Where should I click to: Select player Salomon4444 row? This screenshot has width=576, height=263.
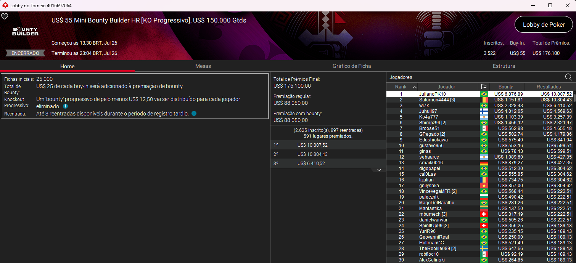pos(480,100)
